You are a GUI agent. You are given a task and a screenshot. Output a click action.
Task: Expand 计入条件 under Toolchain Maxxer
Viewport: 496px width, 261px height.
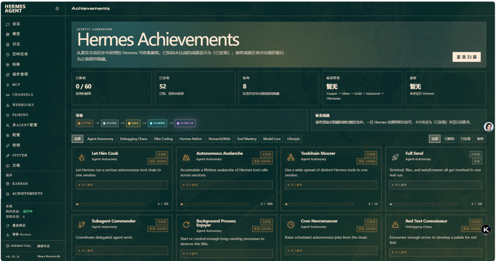[x=331, y=185]
